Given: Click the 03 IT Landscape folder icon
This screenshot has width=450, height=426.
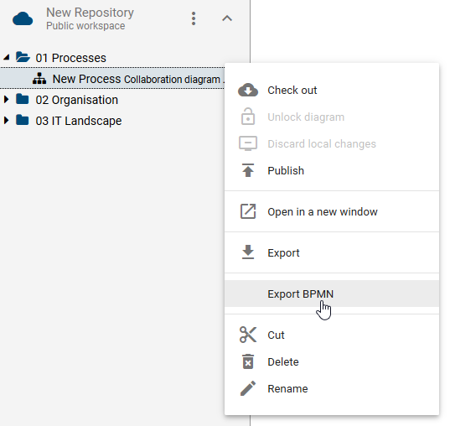Looking at the screenshot, I should (x=23, y=120).
